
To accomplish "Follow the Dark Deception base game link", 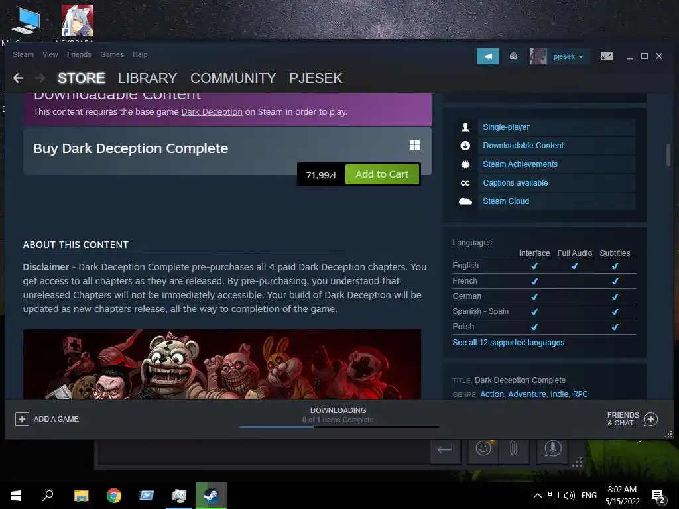I will coord(212,111).
